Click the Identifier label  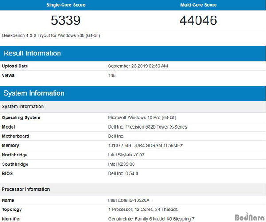12,219
